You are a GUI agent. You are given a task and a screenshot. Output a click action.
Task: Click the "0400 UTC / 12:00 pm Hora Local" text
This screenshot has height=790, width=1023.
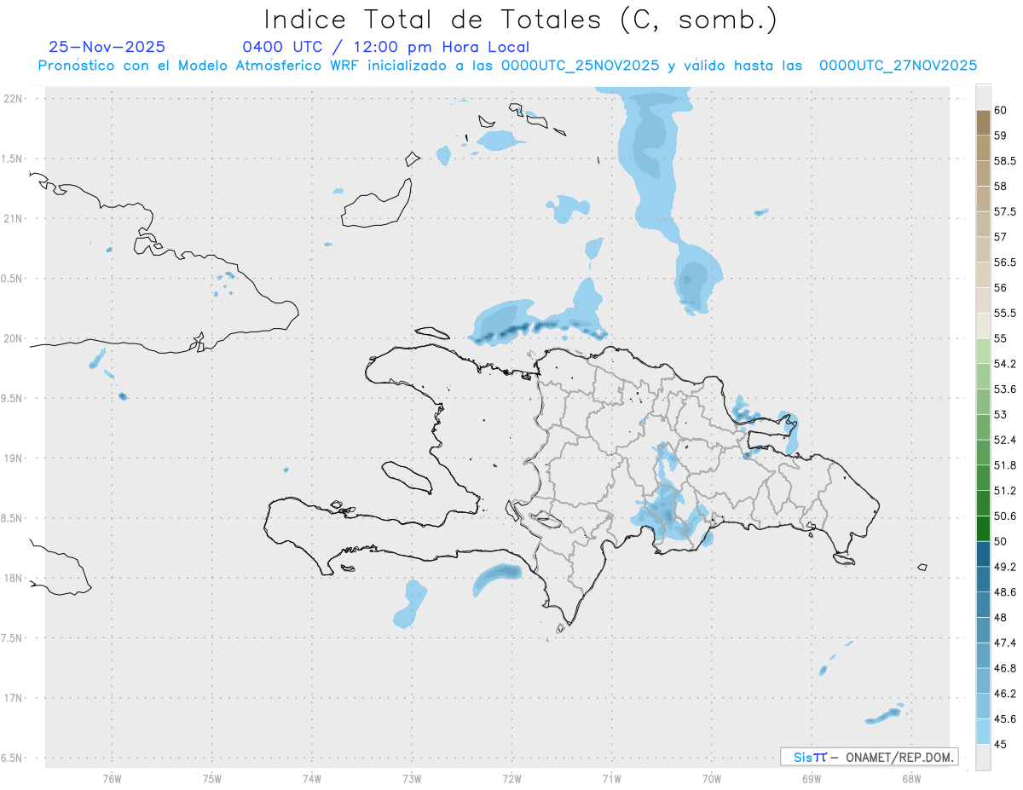[x=386, y=48]
